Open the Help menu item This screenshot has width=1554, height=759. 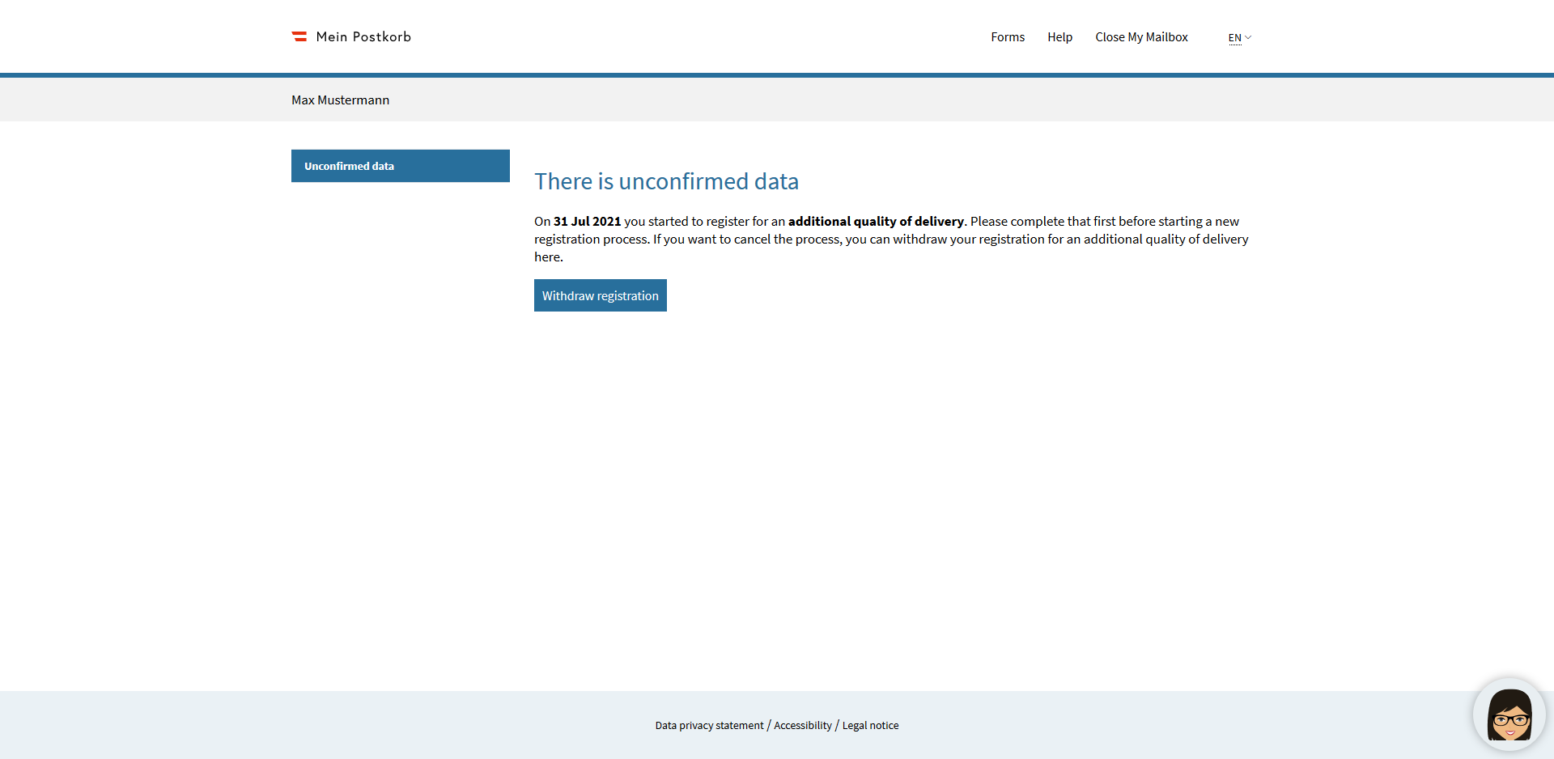point(1059,37)
